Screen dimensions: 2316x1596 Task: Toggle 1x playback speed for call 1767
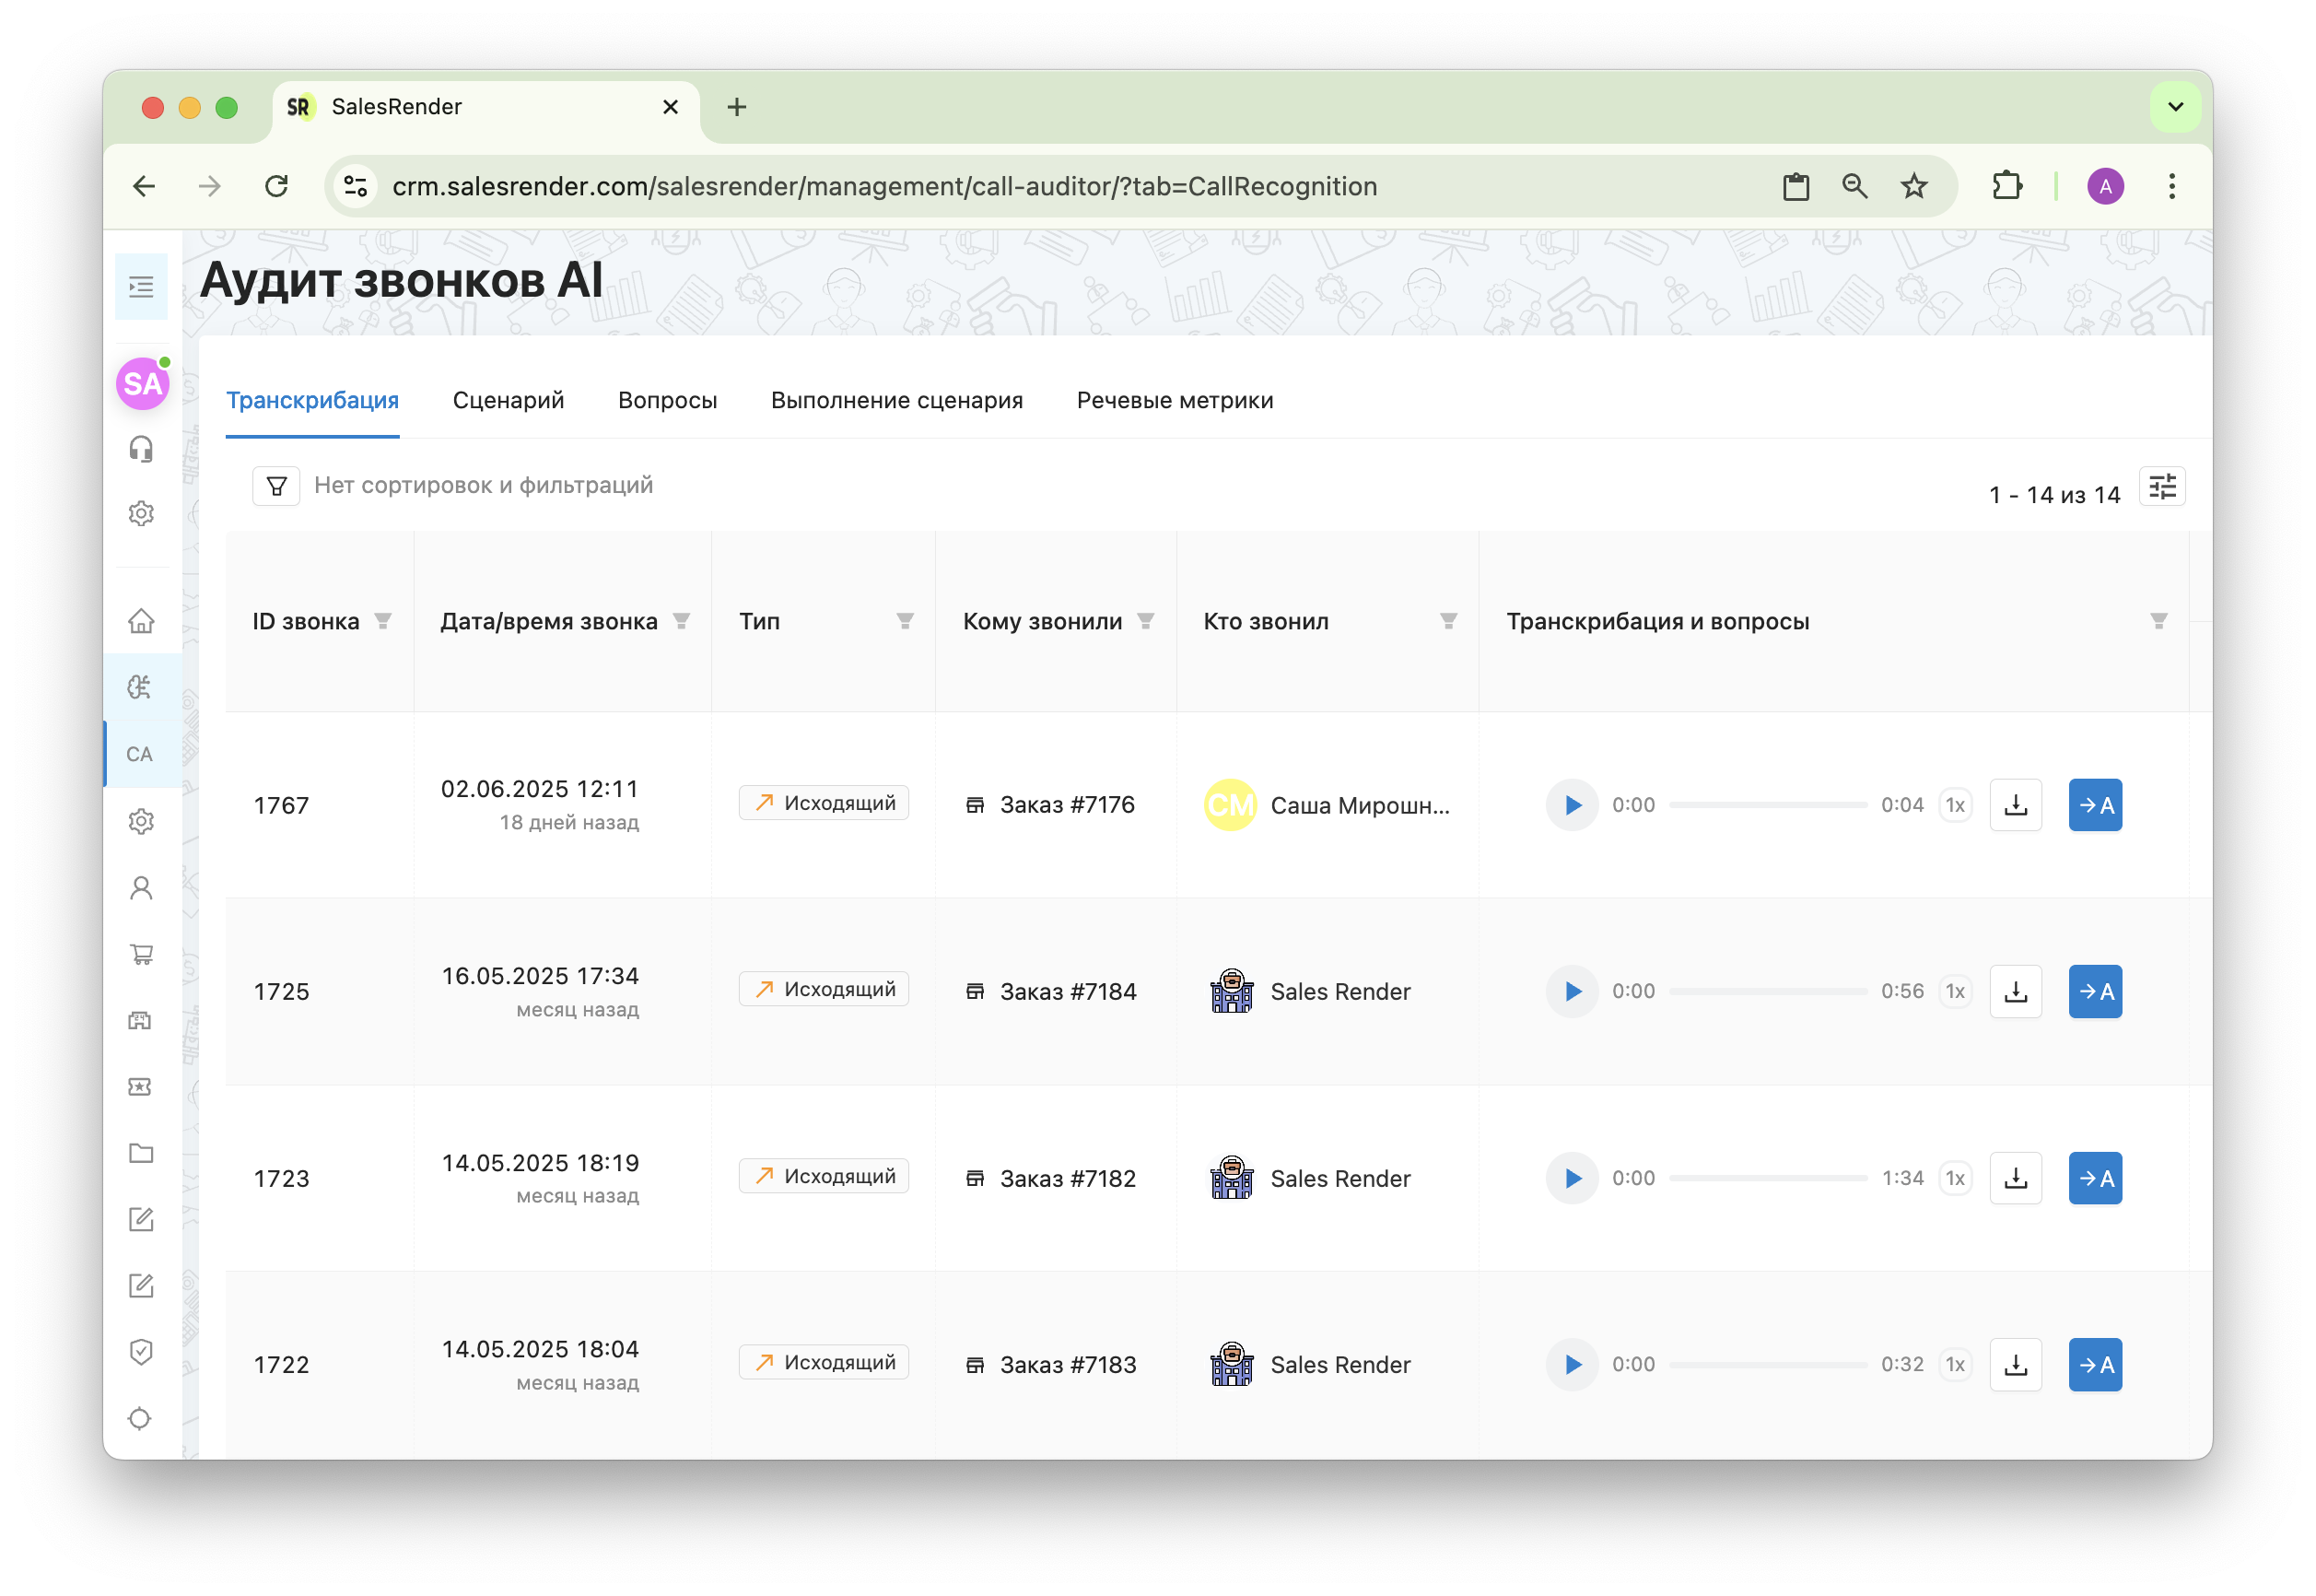pos(1955,805)
